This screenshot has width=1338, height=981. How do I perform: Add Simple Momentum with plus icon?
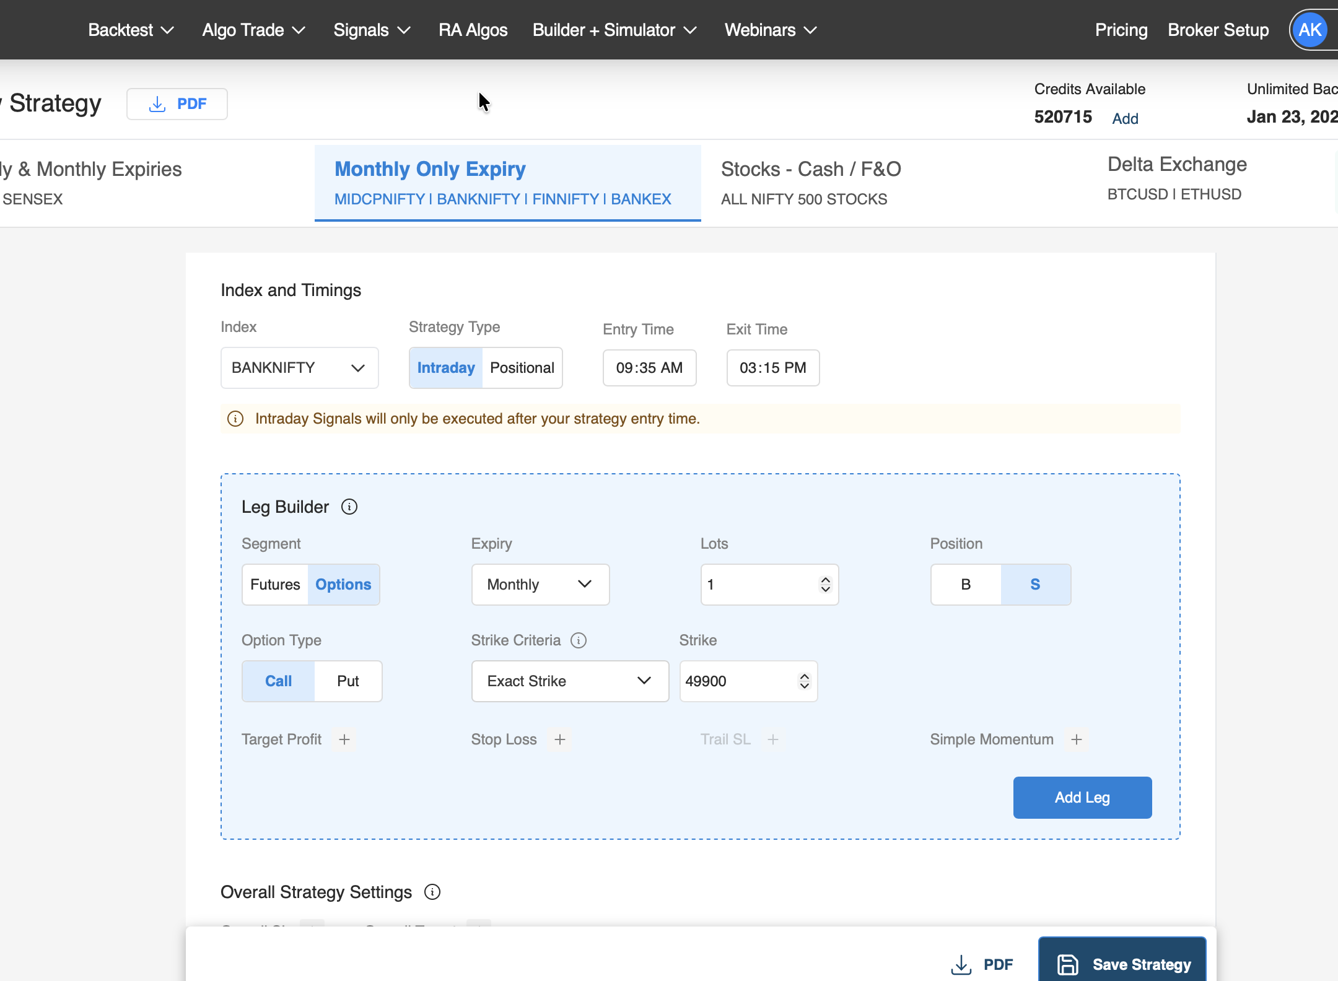click(x=1077, y=739)
